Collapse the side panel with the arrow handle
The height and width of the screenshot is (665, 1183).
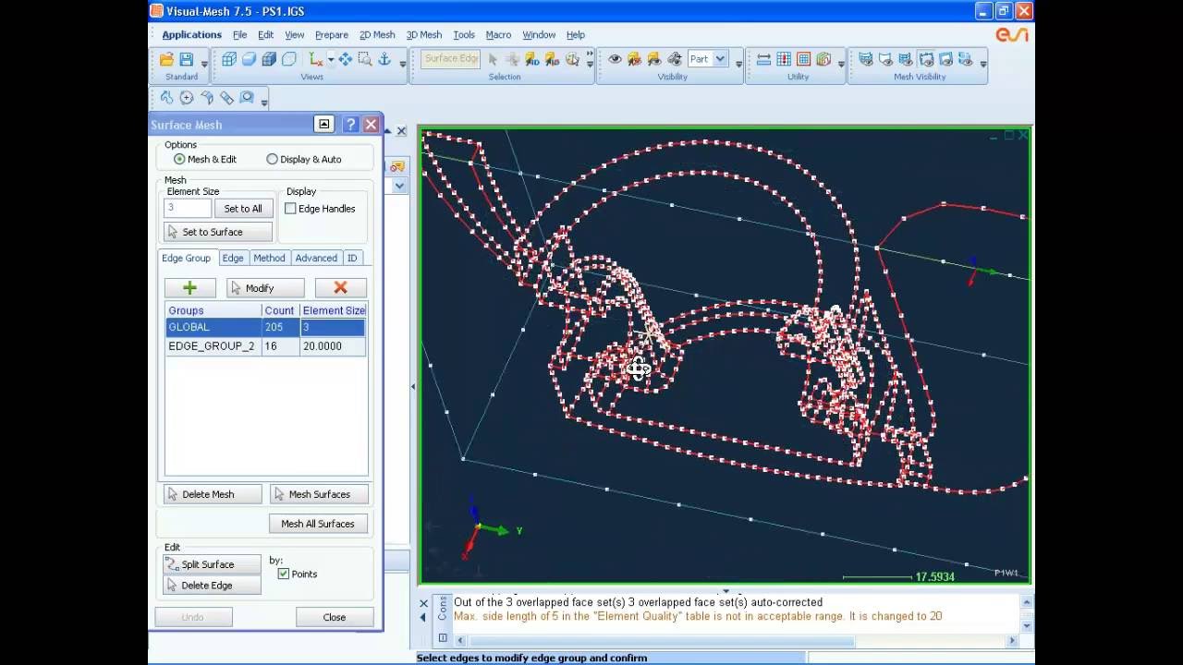(x=412, y=386)
